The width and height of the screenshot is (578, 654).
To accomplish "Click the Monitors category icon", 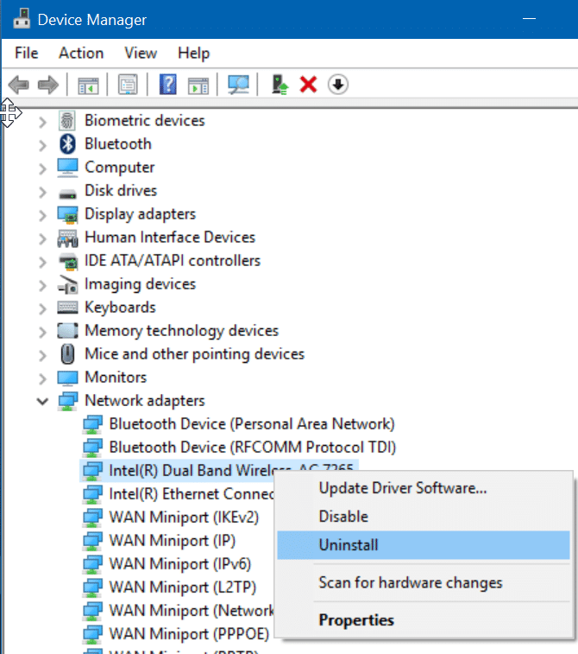I will coord(67,378).
